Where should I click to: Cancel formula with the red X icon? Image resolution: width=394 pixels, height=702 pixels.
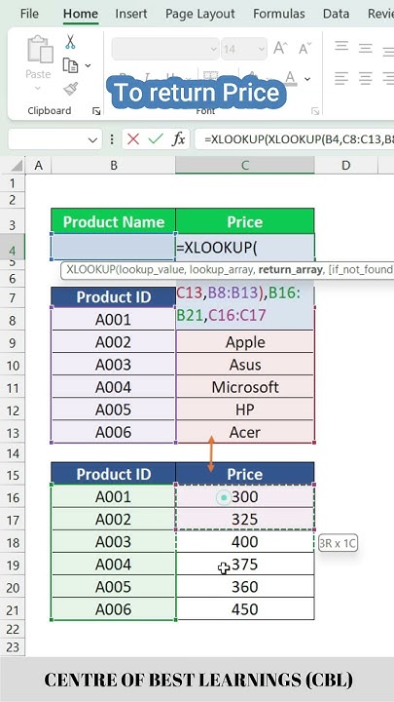tap(133, 139)
